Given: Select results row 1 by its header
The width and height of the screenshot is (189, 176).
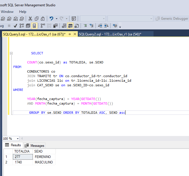Looking at the screenshot, I should click(x=8, y=157).
